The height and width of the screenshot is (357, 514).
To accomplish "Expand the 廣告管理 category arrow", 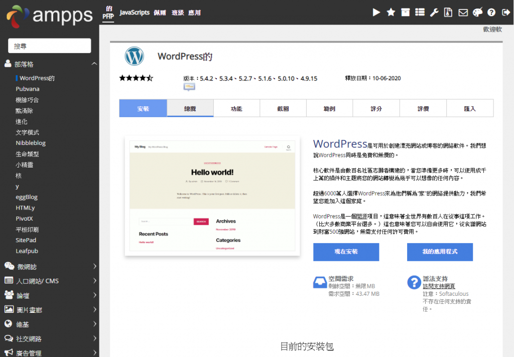I will pyautogui.click(x=95, y=353).
